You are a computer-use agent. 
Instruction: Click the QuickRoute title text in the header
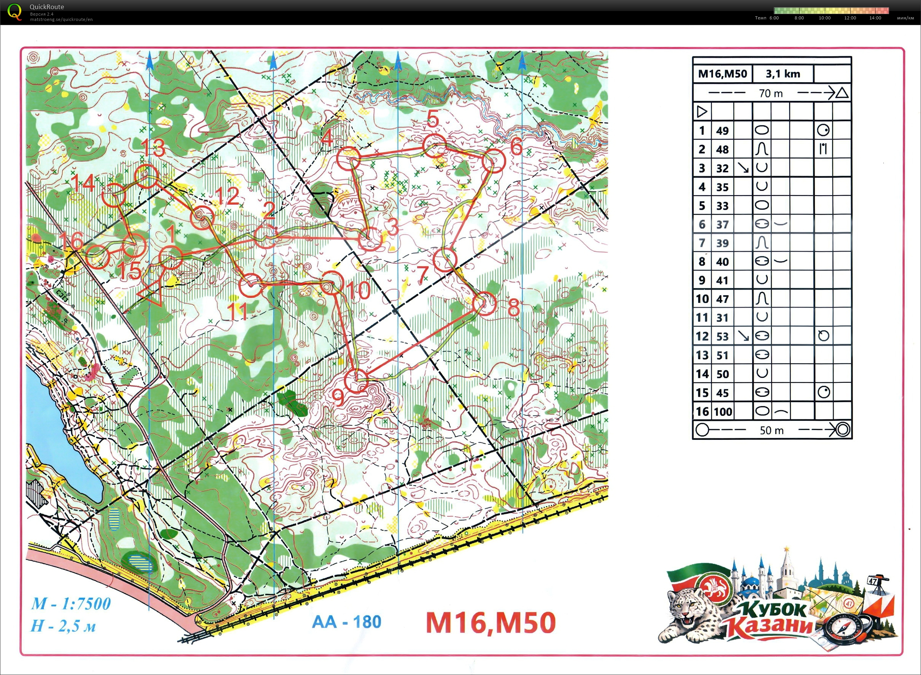(x=46, y=7)
